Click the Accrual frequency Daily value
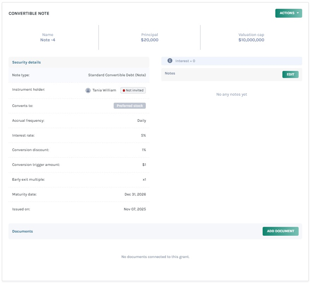The height and width of the screenshot is (283, 311). tap(141, 121)
